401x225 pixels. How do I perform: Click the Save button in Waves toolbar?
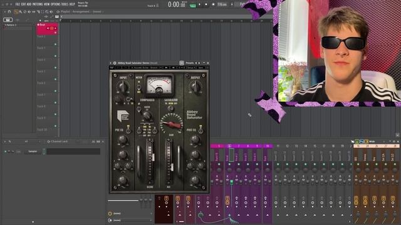point(201,67)
